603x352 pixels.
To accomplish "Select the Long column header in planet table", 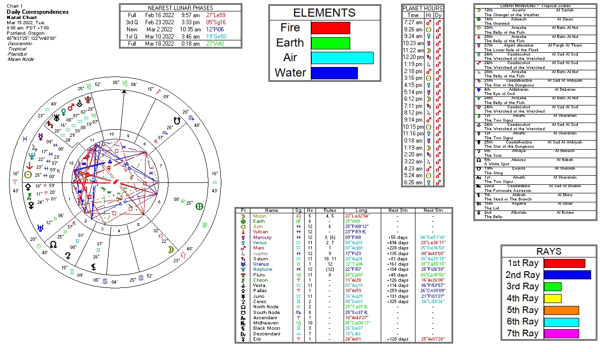I will tap(362, 210).
